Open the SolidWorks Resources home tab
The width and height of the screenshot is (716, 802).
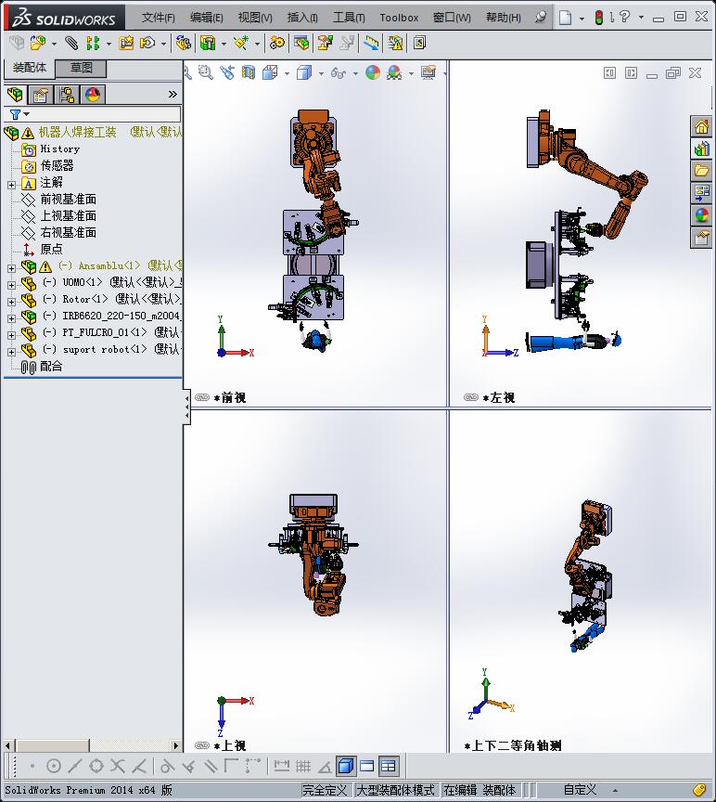[x=701, y=126]
